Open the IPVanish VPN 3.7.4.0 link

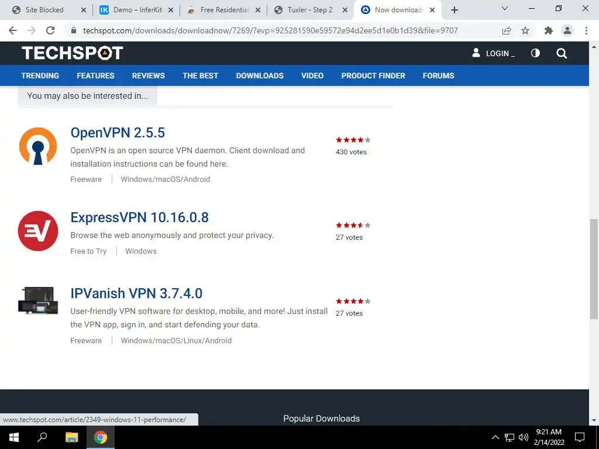point(136,293)
